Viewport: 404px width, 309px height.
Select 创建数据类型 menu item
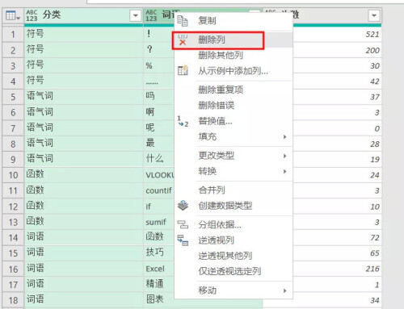(x=225, y=206)
